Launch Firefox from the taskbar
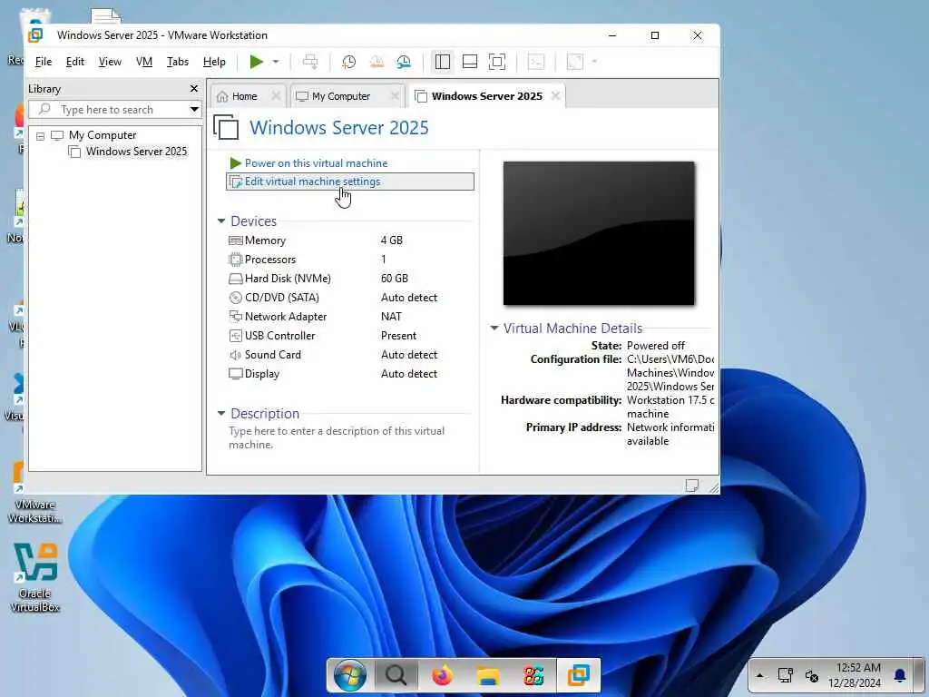The height and width of the screenshot is (697, 929). coord(442,675)
